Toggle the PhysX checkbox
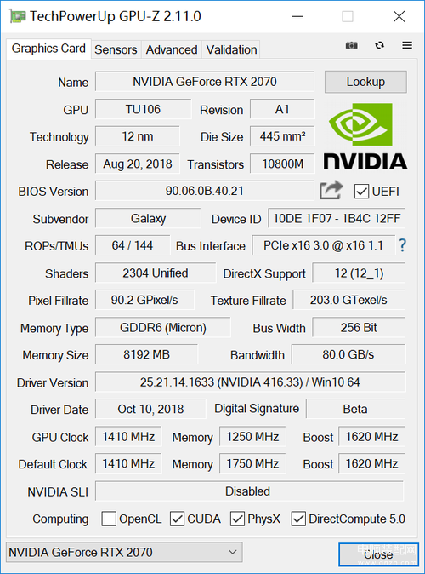 click(237, 519)
